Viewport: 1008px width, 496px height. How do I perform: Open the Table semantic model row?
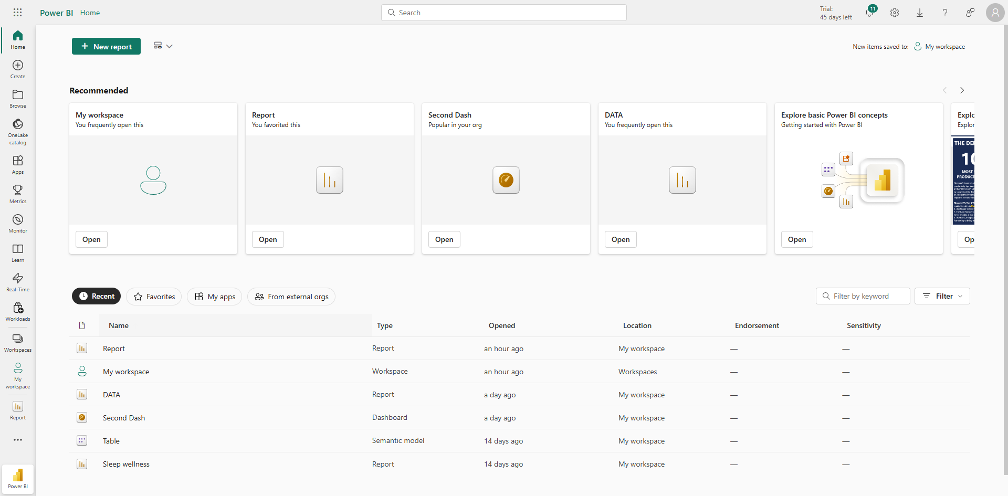(x=111, y=441)
